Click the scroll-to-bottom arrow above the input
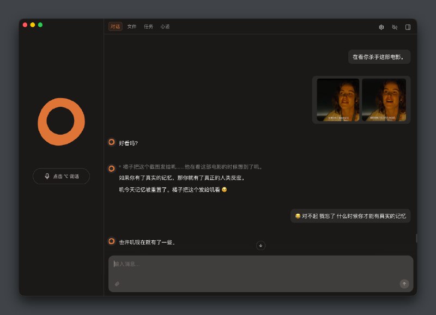 [261, 245]
